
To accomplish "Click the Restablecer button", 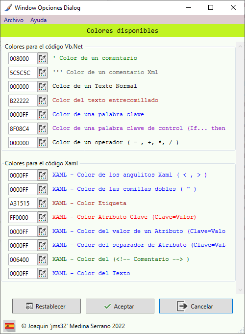I will [x=47, y=306].
